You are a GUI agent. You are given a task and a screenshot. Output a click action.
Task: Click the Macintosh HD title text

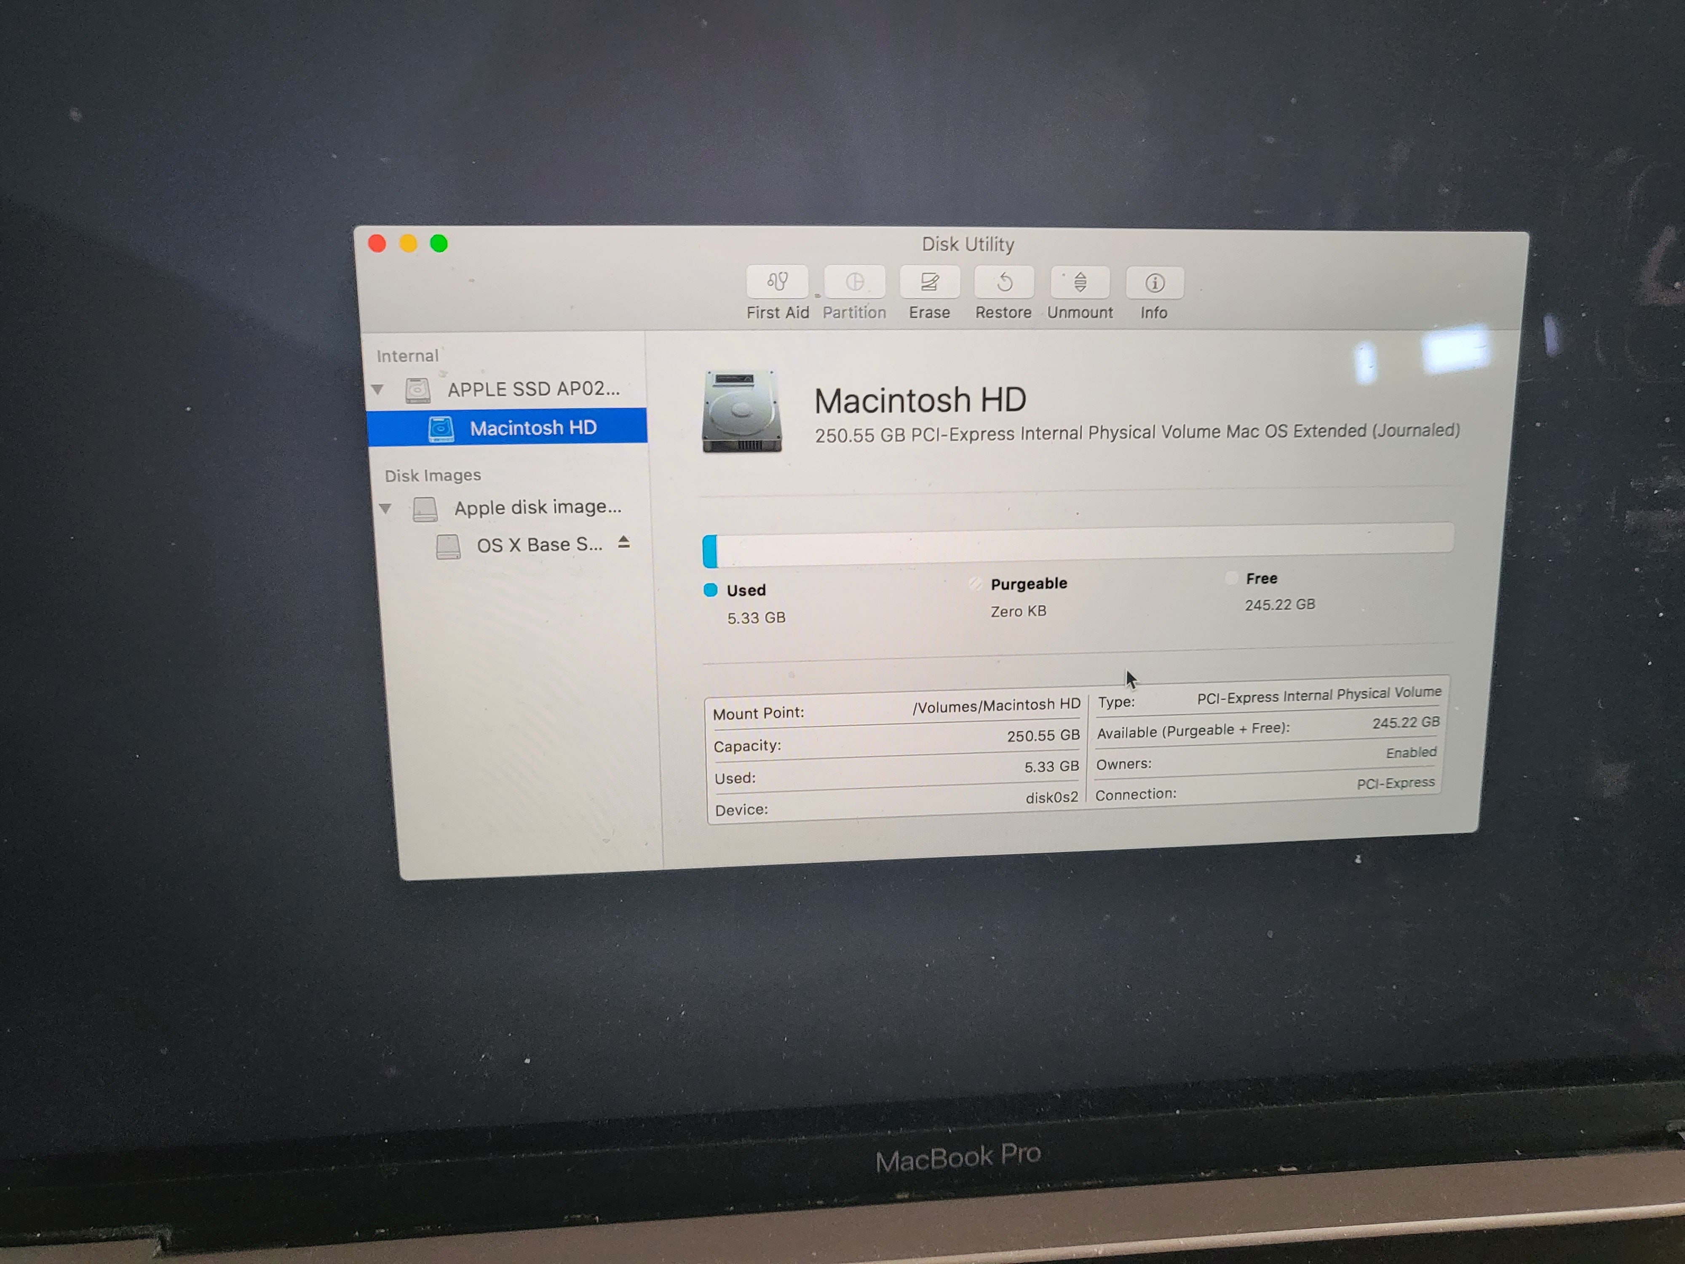coord(920,401)
